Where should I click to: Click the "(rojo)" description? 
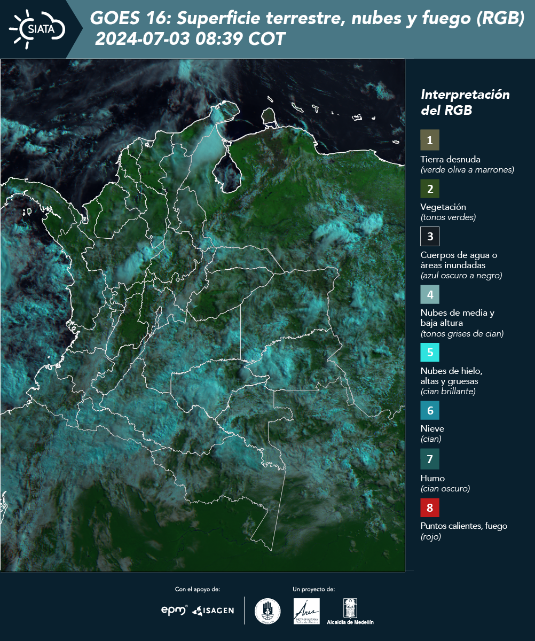click(x=431, y=537)
